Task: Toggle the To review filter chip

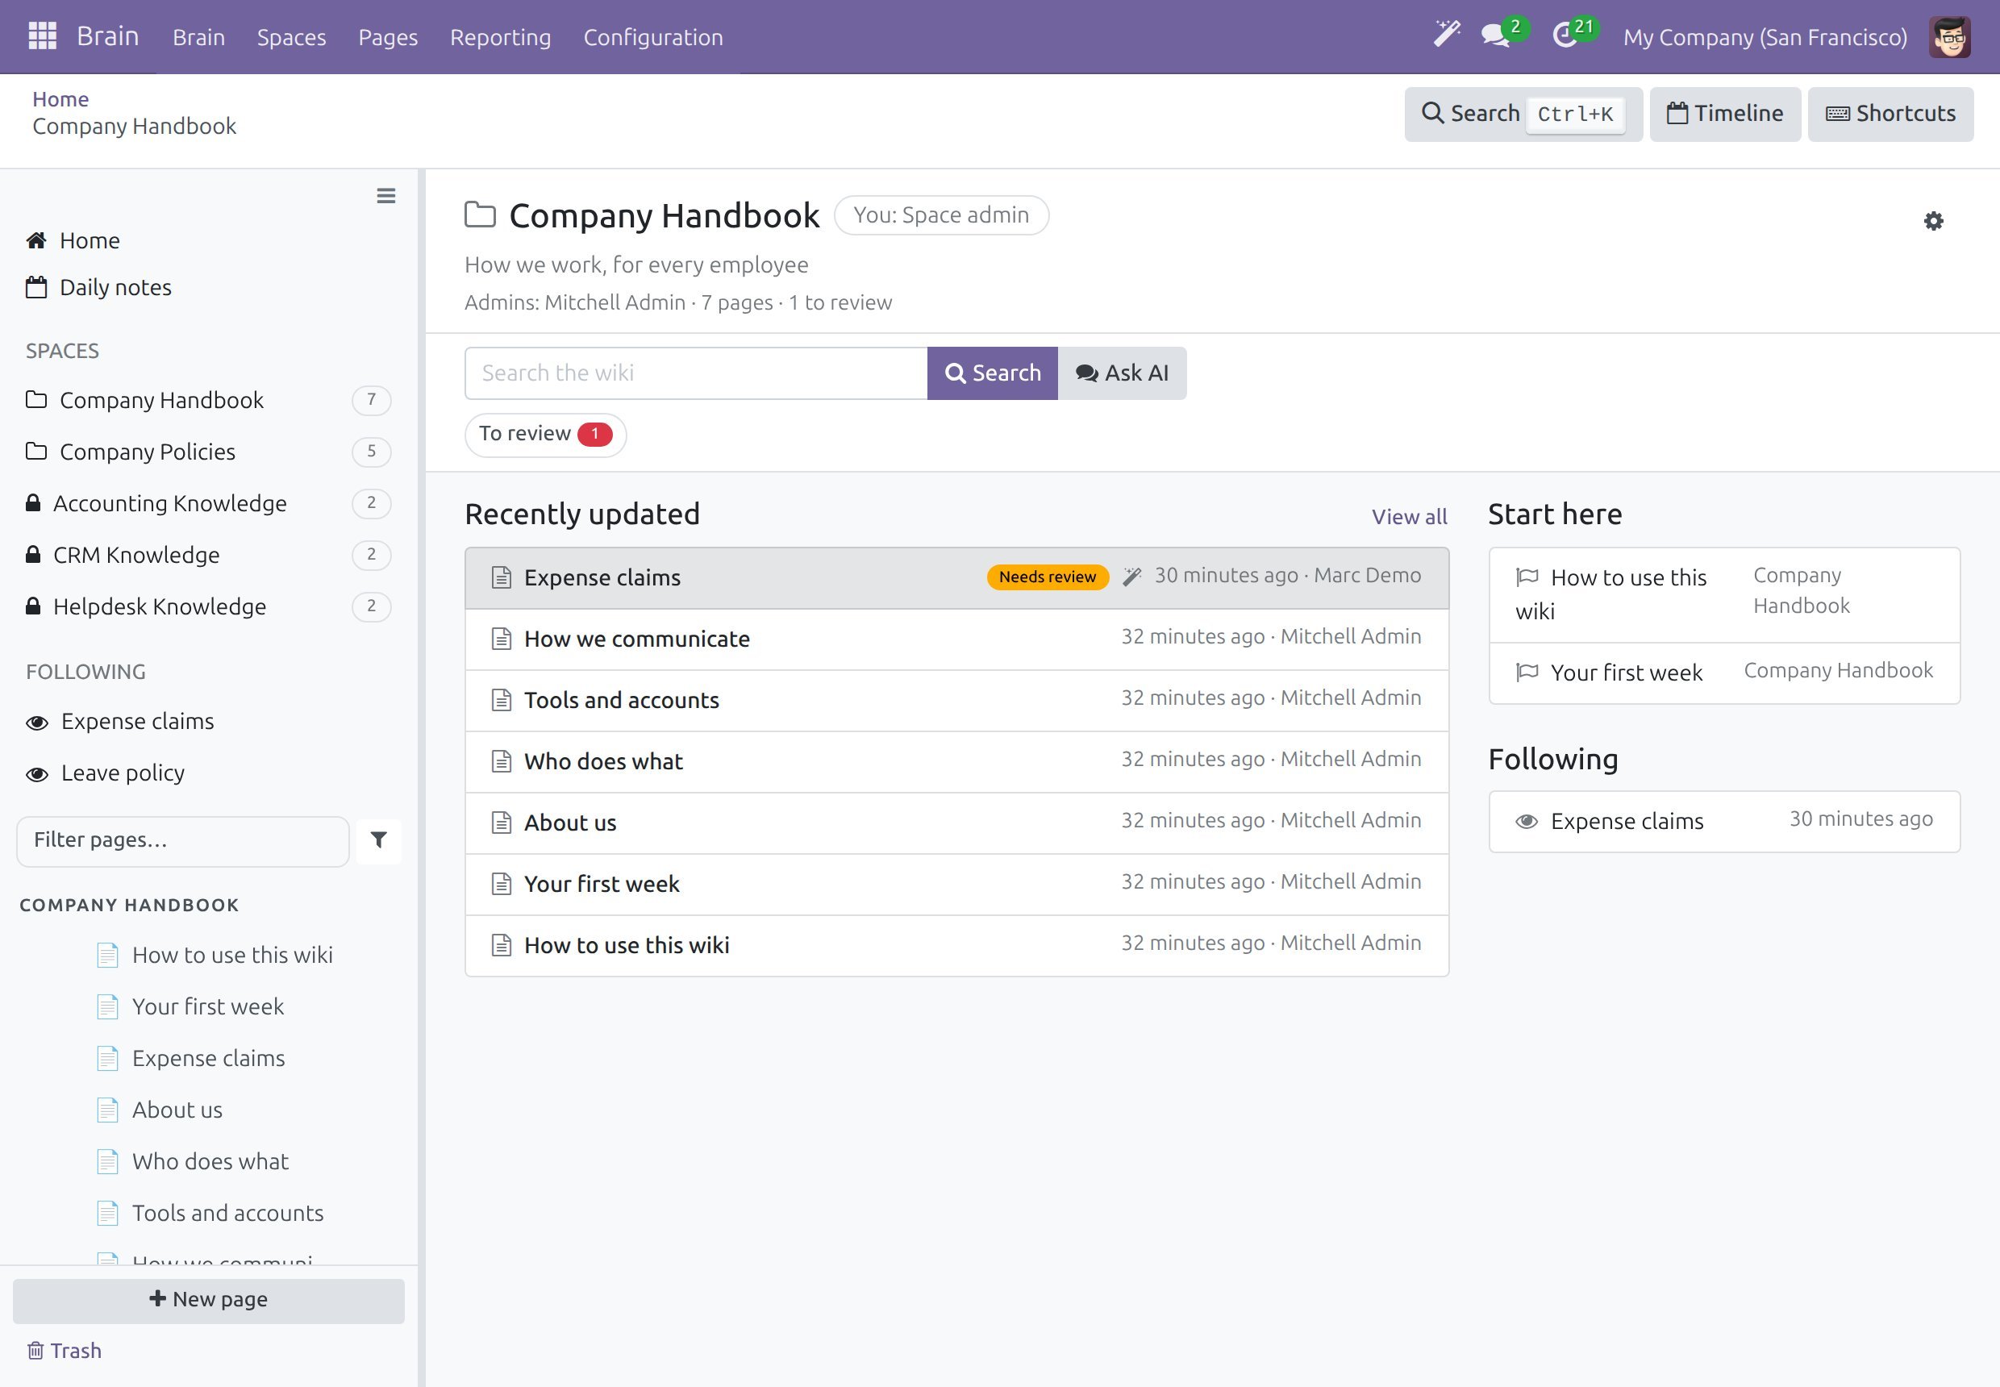Action: 545,434
